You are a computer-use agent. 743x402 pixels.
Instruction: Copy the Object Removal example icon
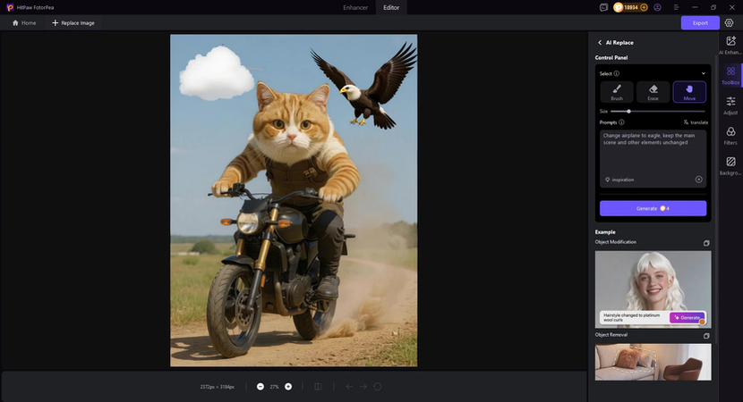[x=706, y=336]
